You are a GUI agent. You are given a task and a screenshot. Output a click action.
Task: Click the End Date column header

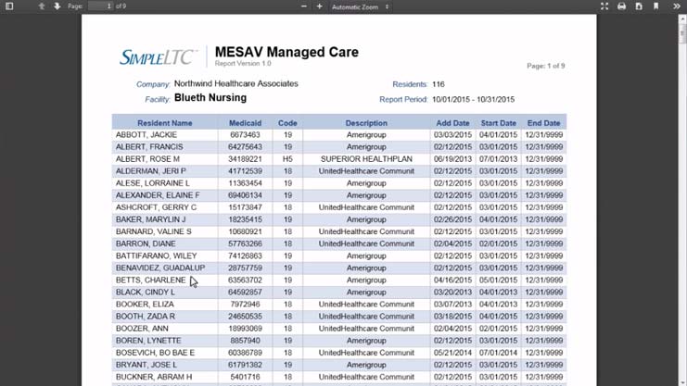click(543, 123)
